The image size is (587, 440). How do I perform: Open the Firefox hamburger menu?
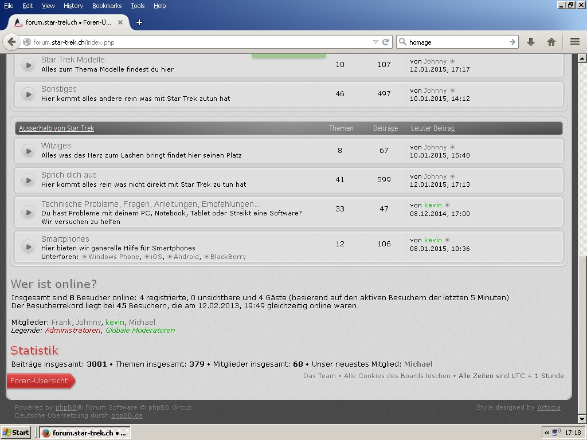pos(574,42)
